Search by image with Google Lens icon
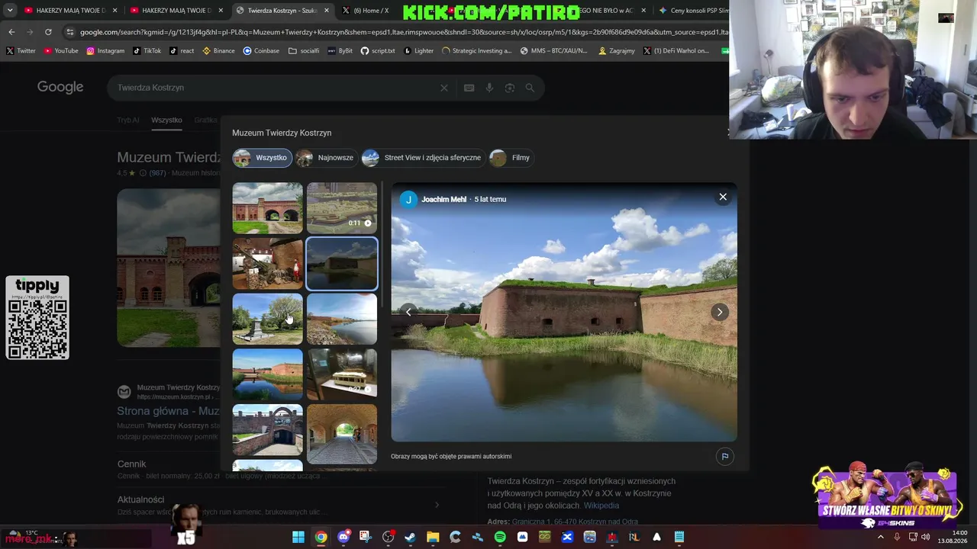The image size is (977, 549). click(x=510, y=88)
